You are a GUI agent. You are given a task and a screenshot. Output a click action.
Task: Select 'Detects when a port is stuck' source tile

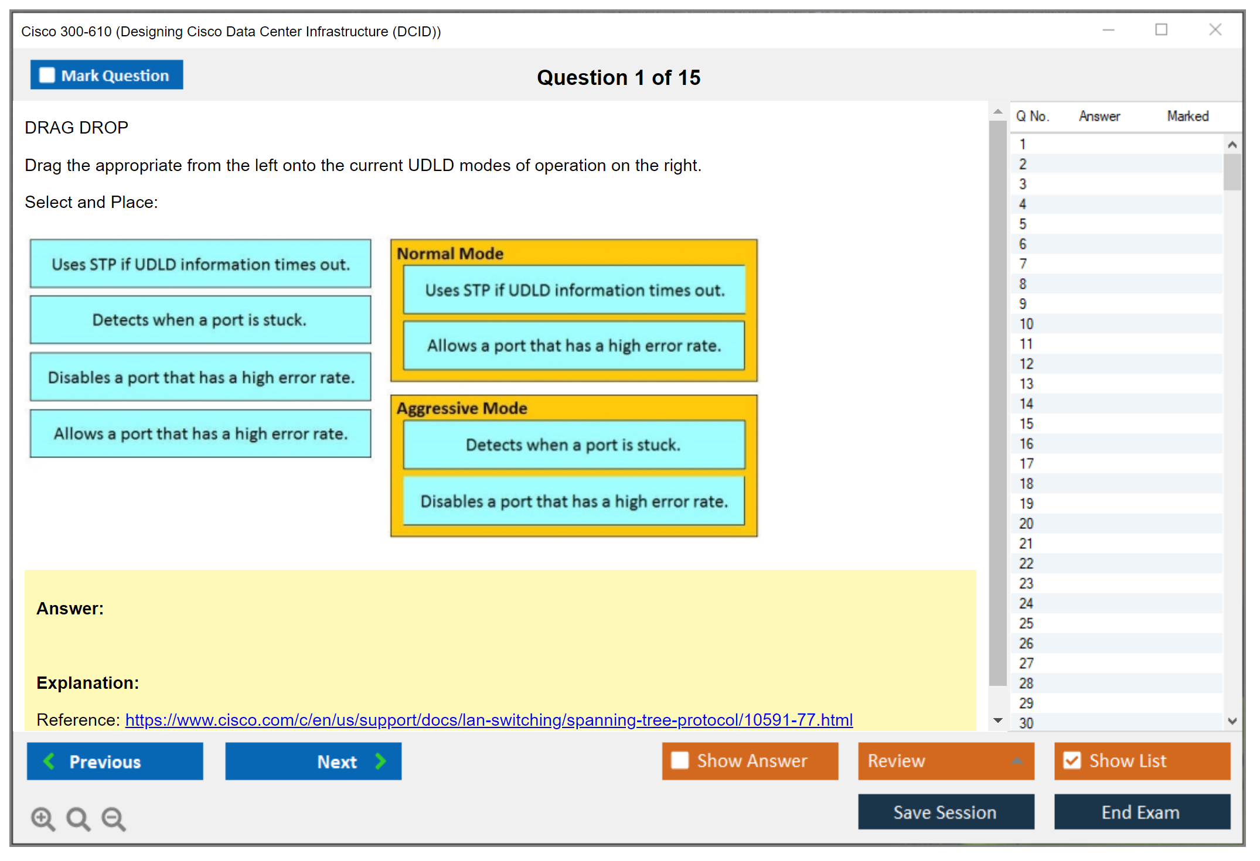200,320
